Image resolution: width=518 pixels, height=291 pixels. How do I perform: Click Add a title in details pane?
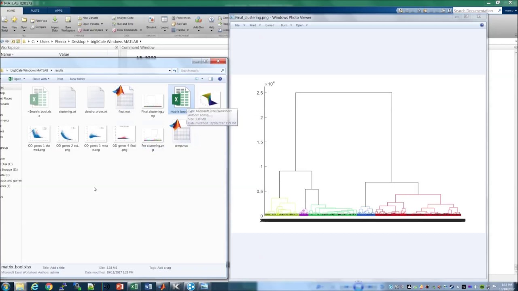point(57,268)
